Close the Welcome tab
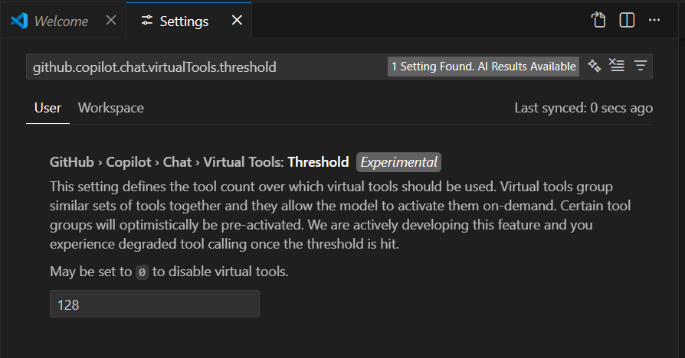685x358 pixels. point(111,21)
